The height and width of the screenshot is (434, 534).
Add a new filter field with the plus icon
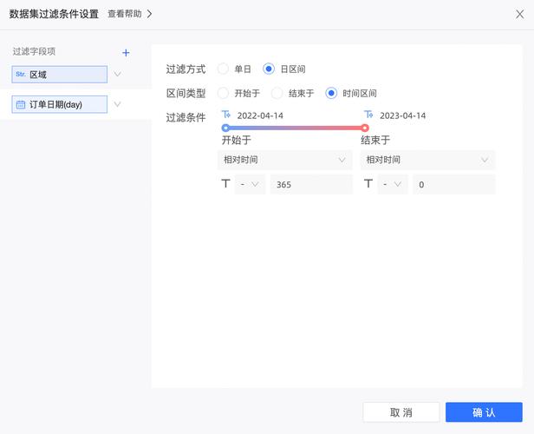pyautogui.click(x=126, y=53)
